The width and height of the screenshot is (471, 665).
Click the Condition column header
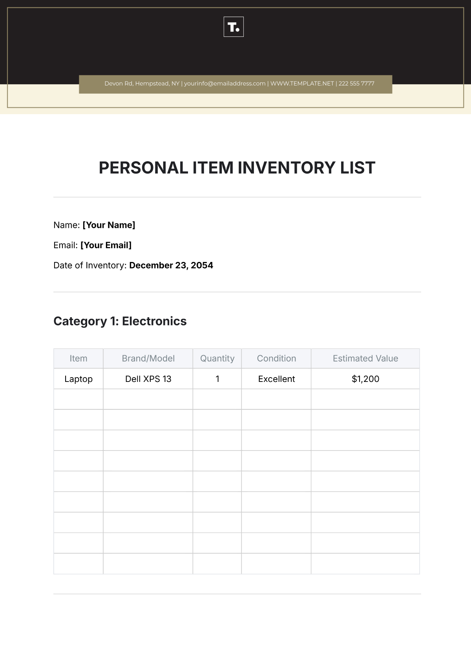[276, 358]
